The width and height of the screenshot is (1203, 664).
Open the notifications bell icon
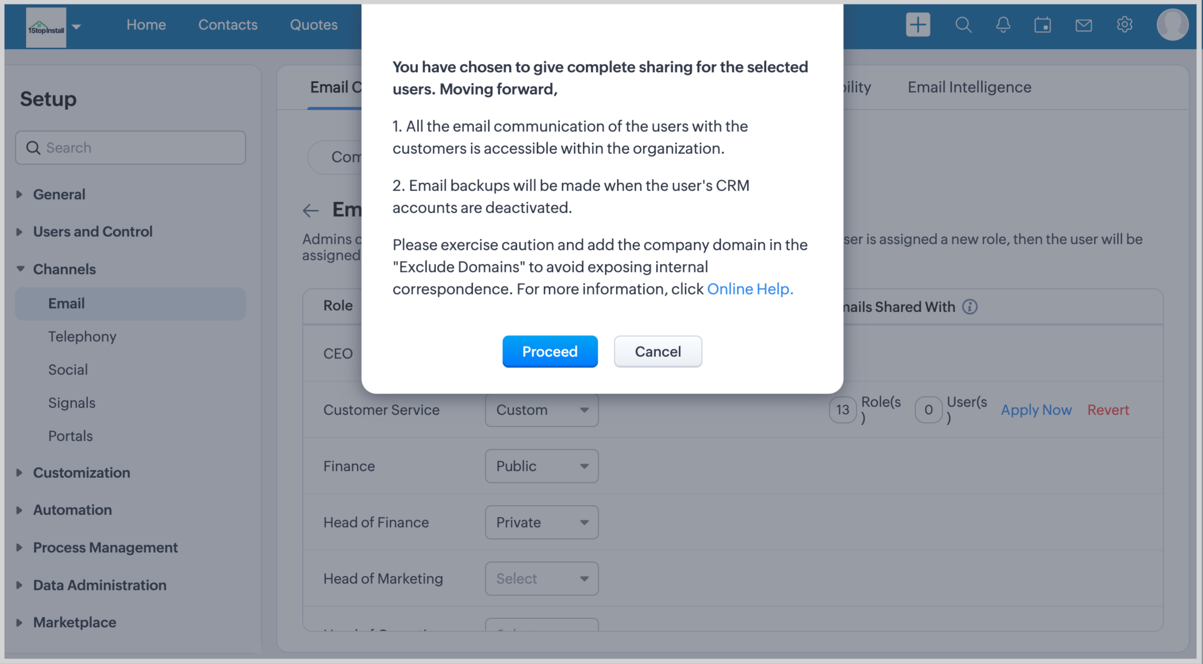pos(1003,25)
